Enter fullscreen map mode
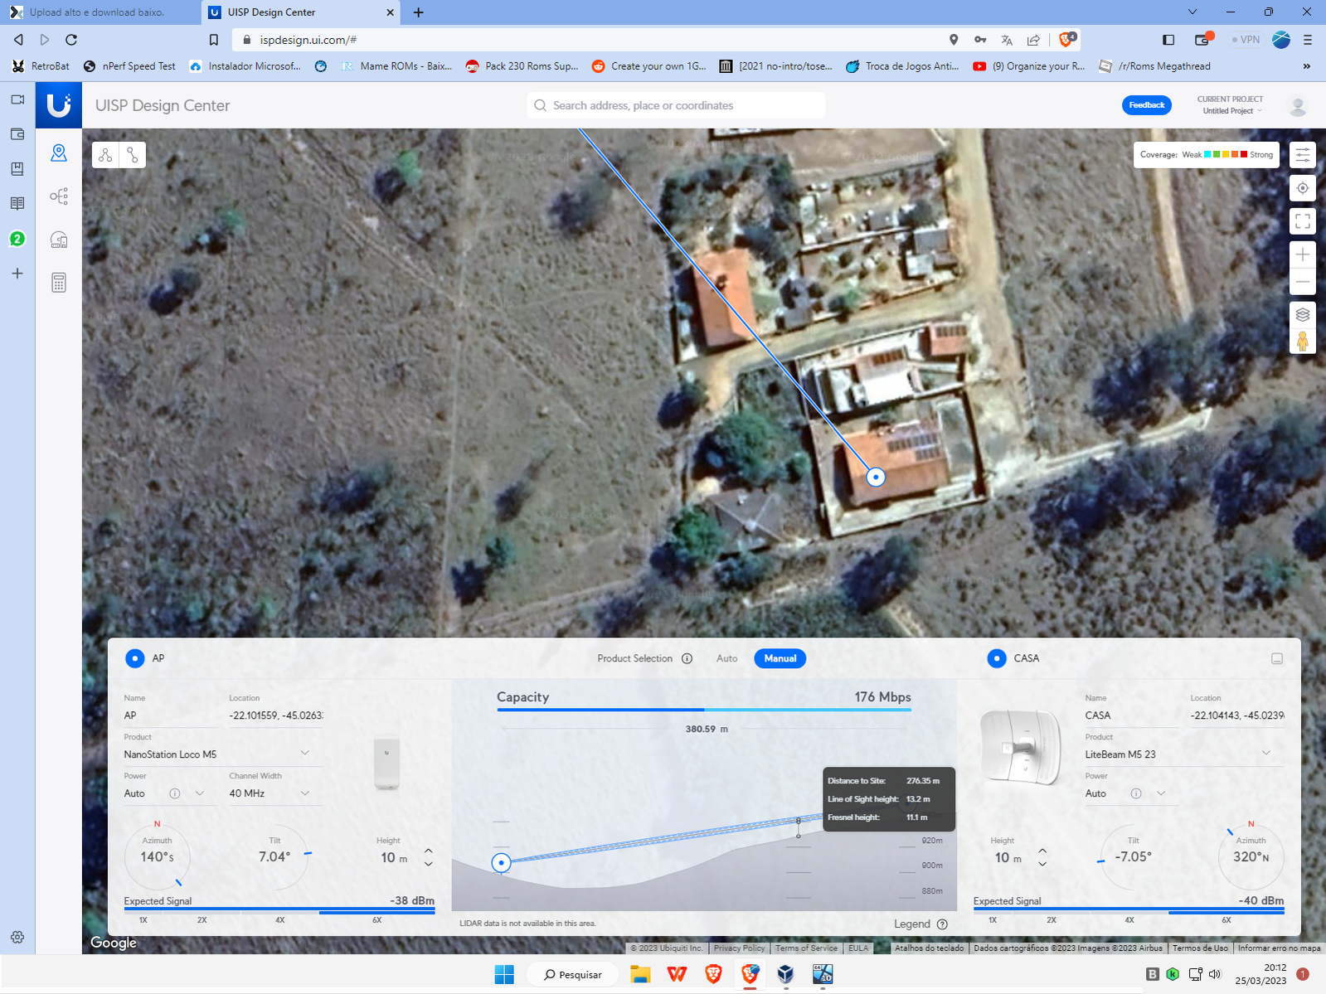The width and height of the screenshot is (1326, 994). pos(1303,221)
